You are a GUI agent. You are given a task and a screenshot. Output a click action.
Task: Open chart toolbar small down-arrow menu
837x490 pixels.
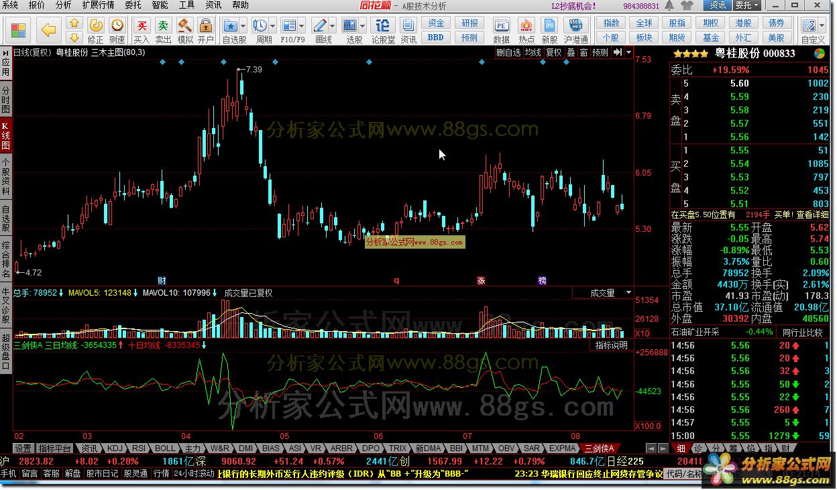pos(628,52)
